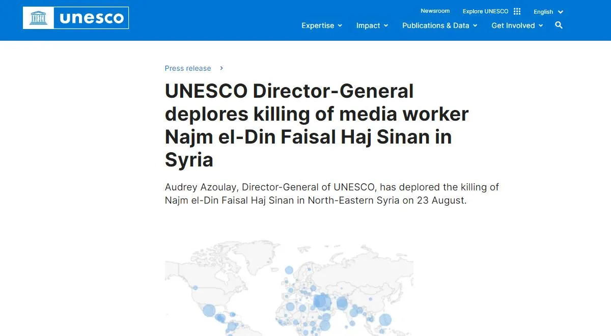Open the Explore UNESCO link
Screen dimensions: 611x336
pos(485,11)
